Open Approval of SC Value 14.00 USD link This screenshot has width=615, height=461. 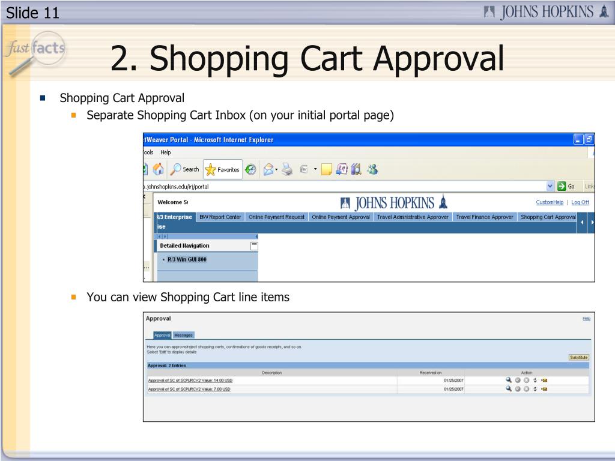tap(190, 380)
